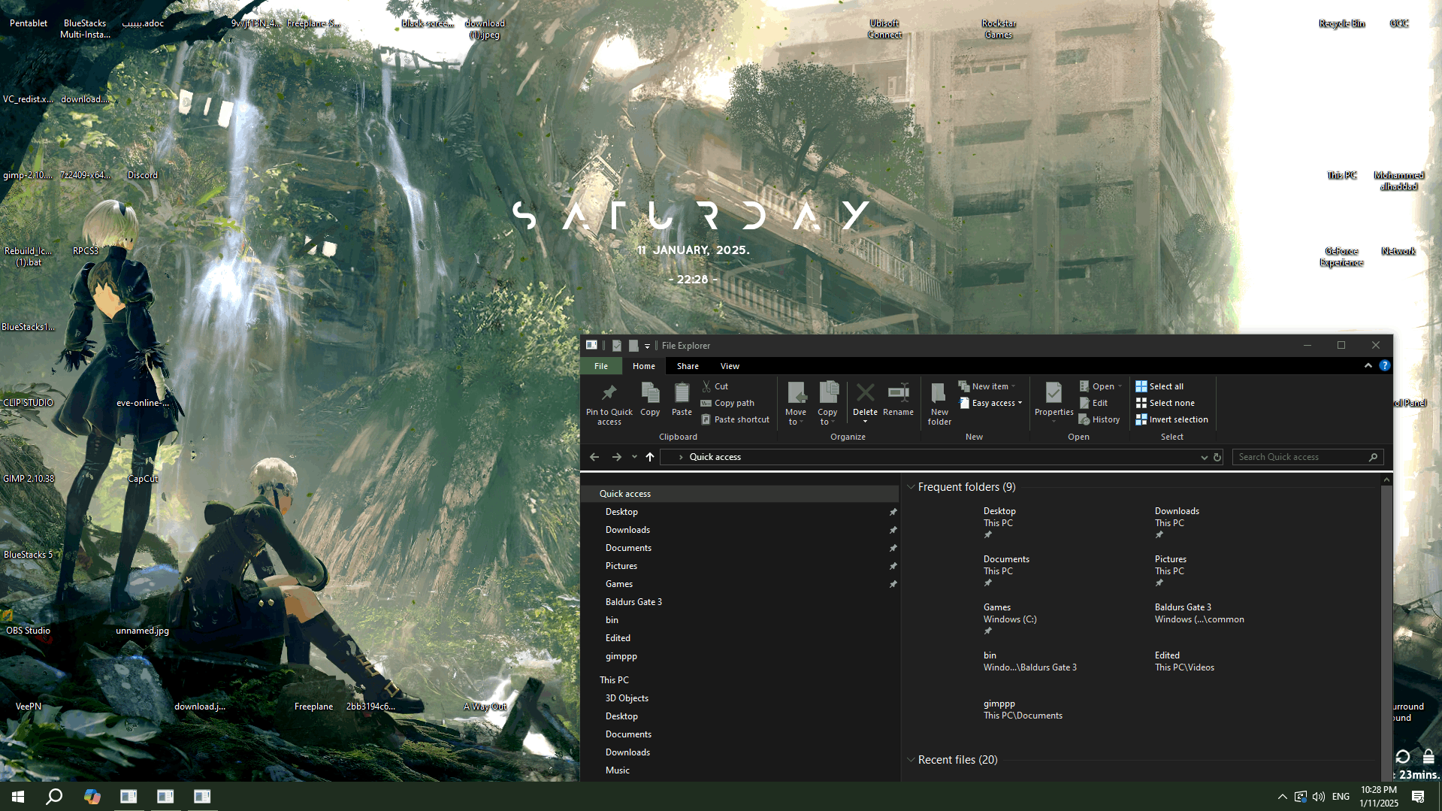
Task: Click Select all in the Select group
Action: pos(1159,386)
